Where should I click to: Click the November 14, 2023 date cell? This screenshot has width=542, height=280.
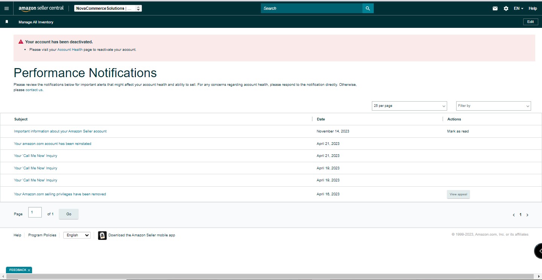click(x=333, y=131)
